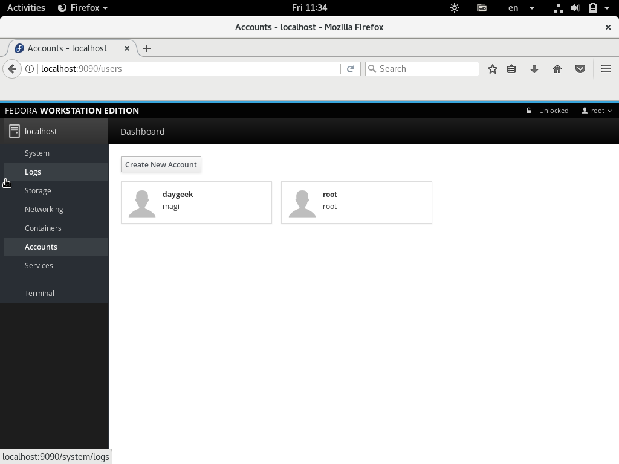Open the root user dropdown menu
619x464 pixels.
point(597,111)
